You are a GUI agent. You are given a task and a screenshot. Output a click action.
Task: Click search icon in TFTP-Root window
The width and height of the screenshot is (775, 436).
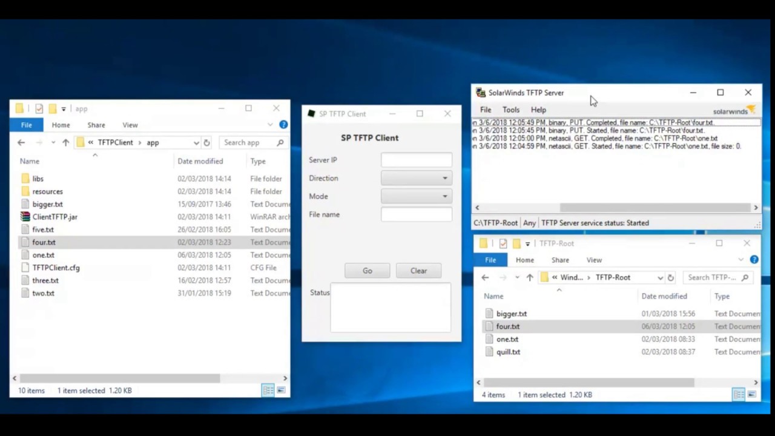point(745,277)
